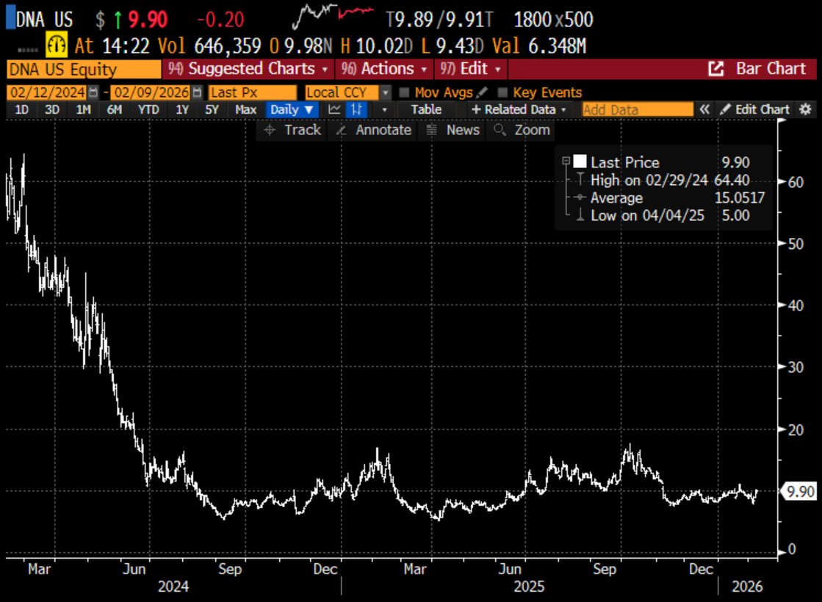The height and width of the screenshot is (602, 822).
Task: Click the Edit Chart button
Action: click(x=755, y=109)
